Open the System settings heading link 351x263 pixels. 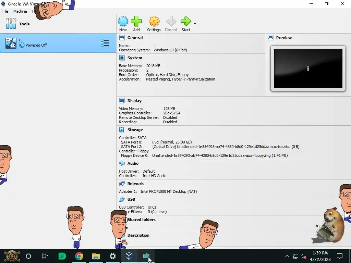pyautogui.click(x=135, y=58)
